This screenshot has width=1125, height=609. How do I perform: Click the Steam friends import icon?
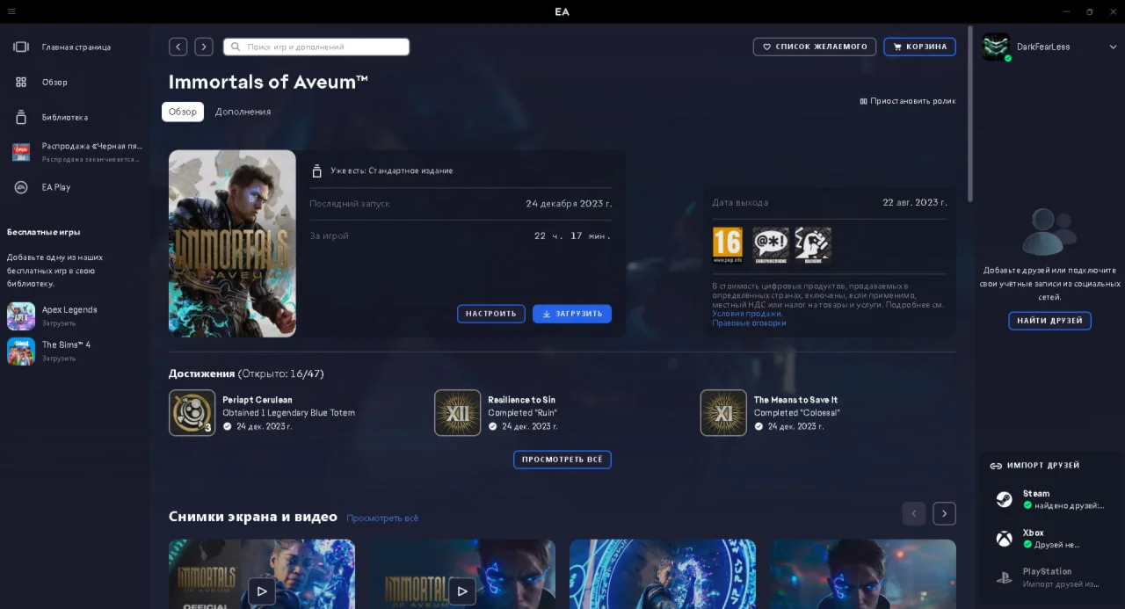point(1004,499)
